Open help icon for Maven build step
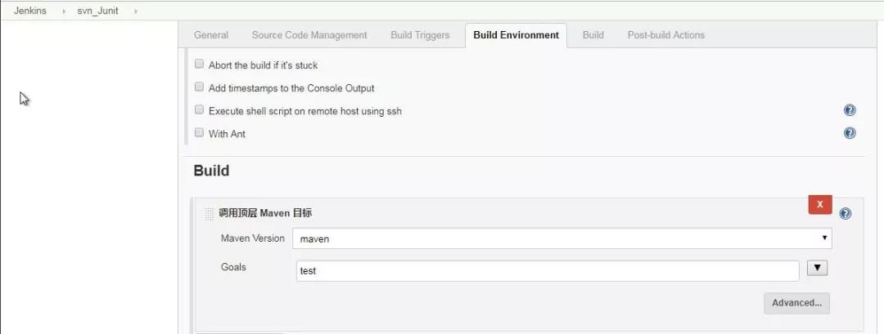Viewport: 884px width, 334px height. point(845,214)
